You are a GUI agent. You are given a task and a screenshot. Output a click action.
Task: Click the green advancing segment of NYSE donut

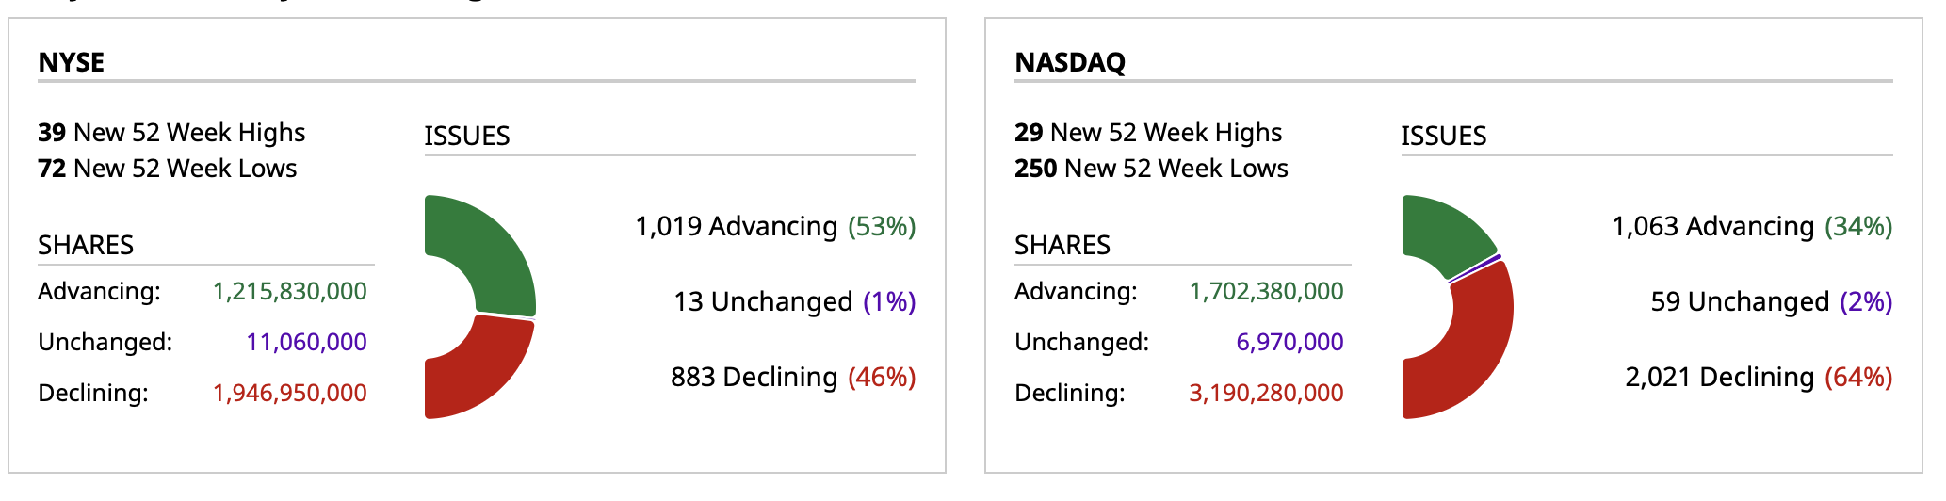pyautogui.click(x=485, y=250)
